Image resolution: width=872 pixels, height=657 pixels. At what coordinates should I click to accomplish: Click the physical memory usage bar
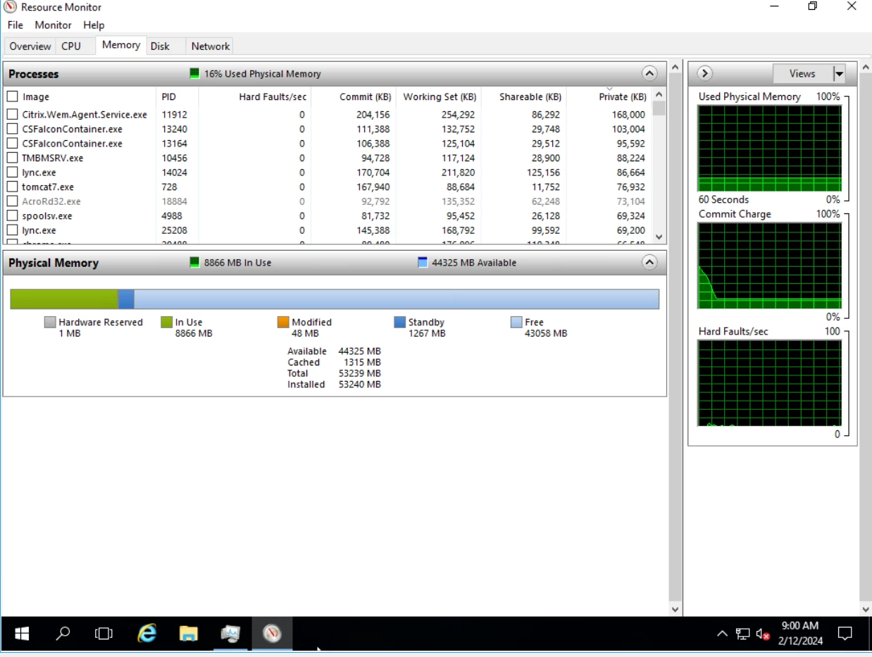point(335,299)
